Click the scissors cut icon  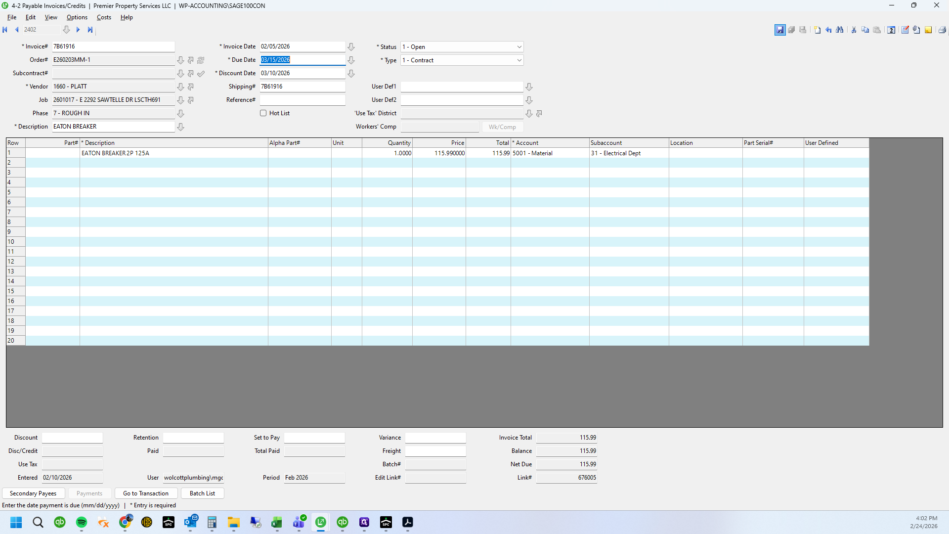[854, 30]
